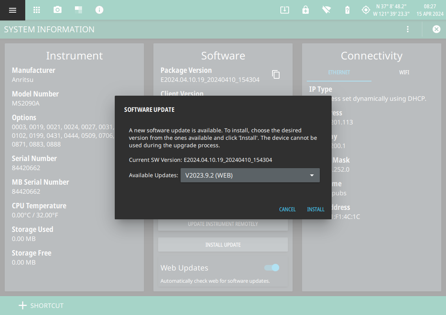Click the camera screenshot icon
446x315 pixels.
58,10
